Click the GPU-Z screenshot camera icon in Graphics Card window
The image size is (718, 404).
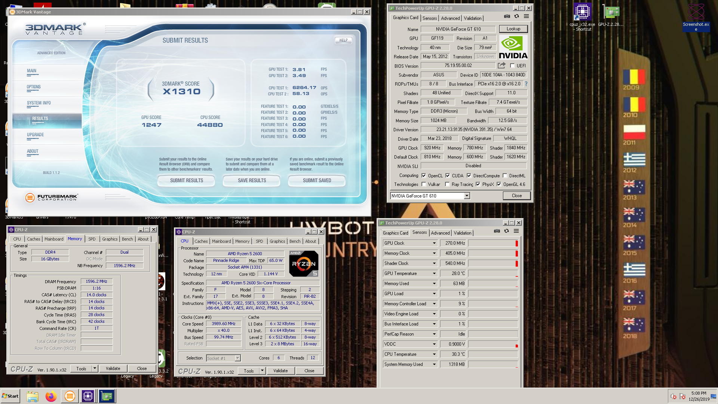507,16
